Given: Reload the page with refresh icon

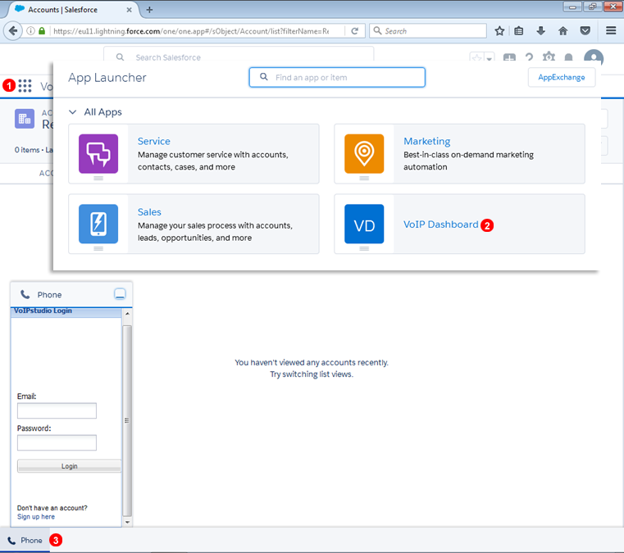Looking at the screenshot, I should [x=354, y=31].
